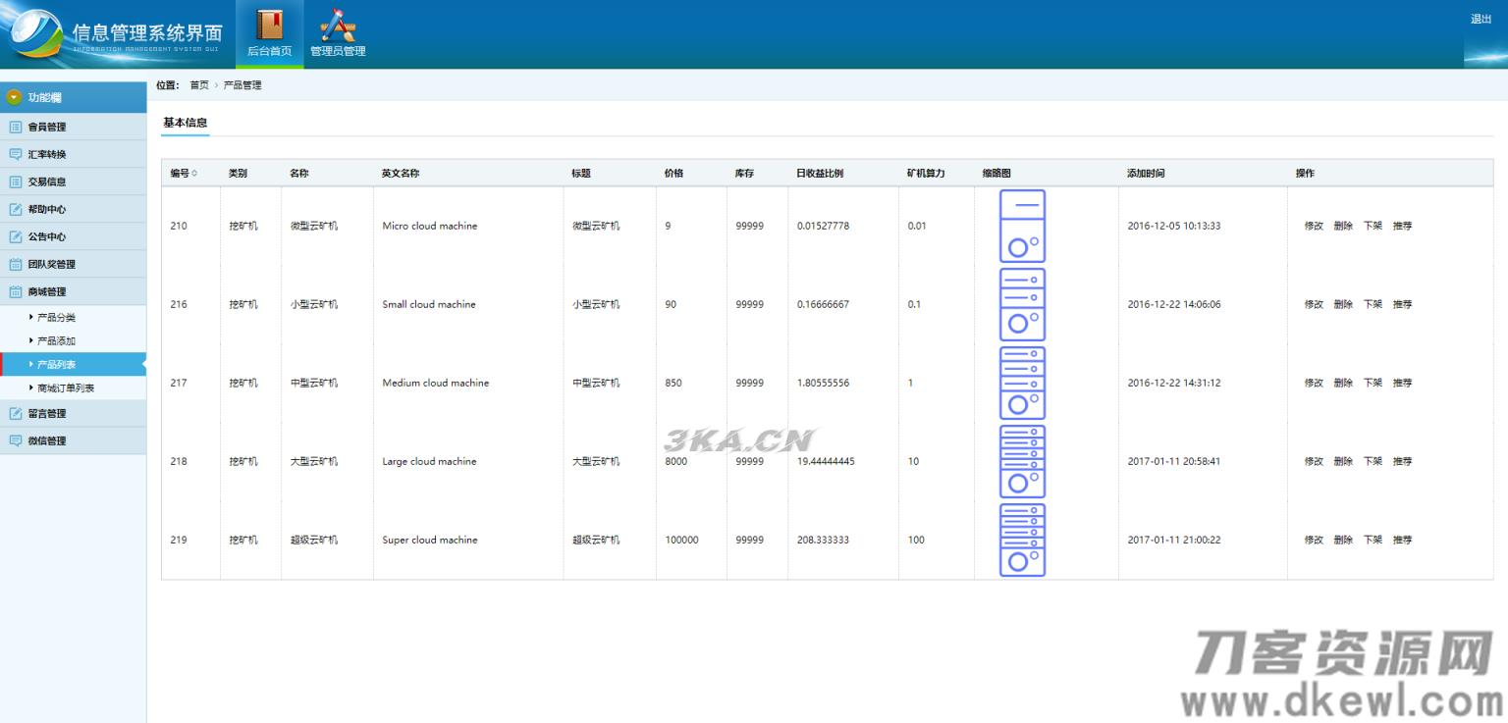Collapse the 商城管理 sidebar section

point(73,291)
